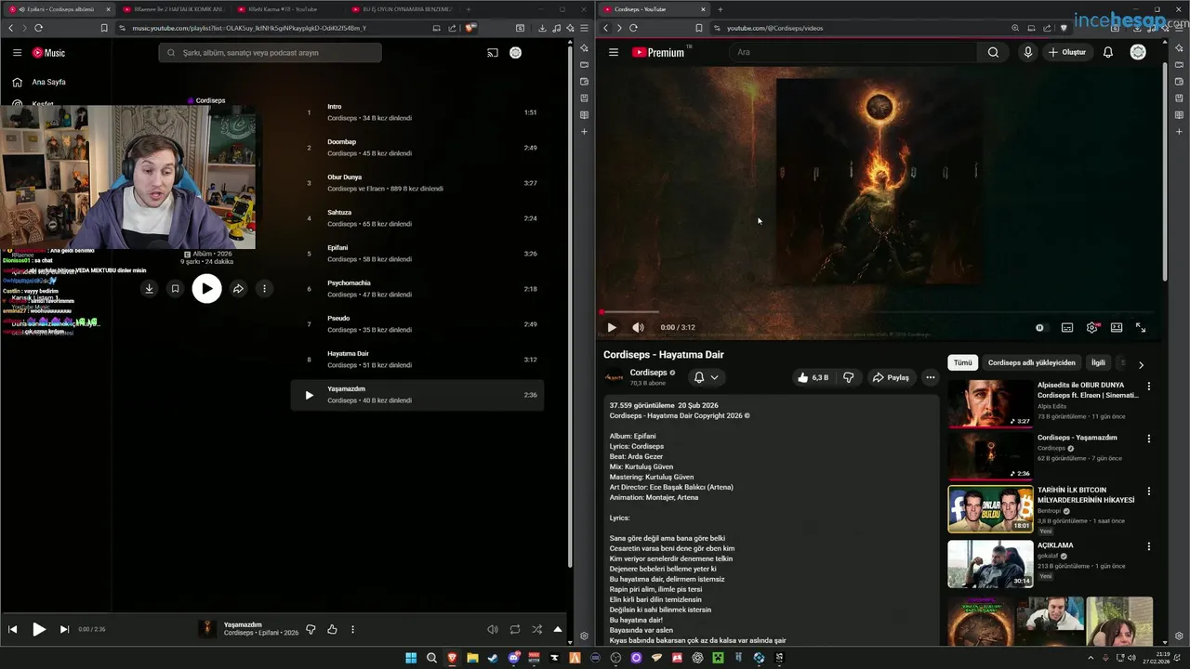Open the album's three-dot more menu
This screenshot has width=1190, height=669.
click(264, 289)
